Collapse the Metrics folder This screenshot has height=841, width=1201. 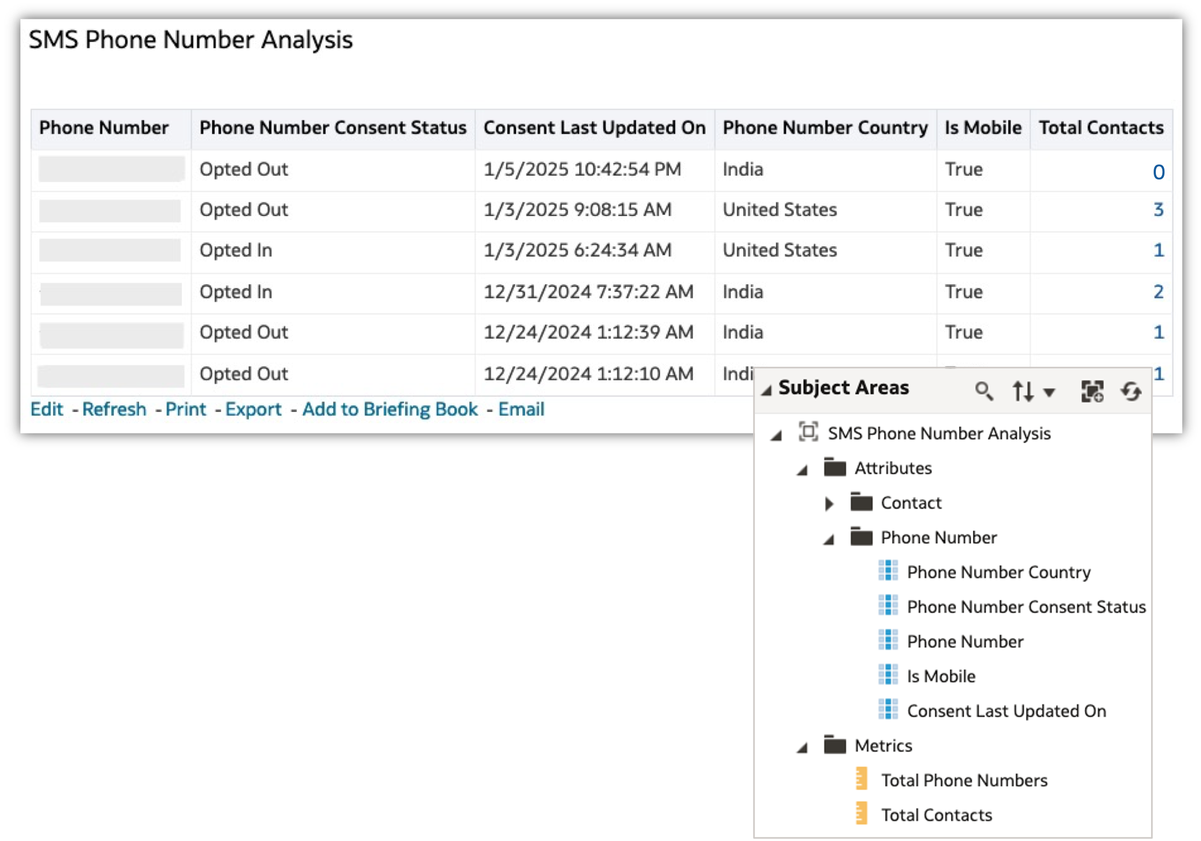(x=802, y=747)
